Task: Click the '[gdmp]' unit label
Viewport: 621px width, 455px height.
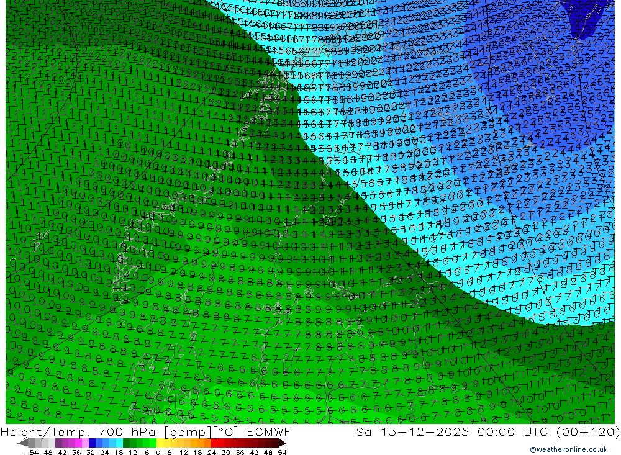Action: 188,432
